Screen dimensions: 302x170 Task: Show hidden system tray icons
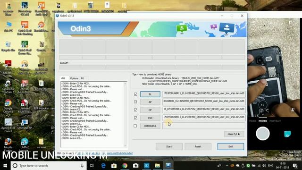click(x=227, y=166)
